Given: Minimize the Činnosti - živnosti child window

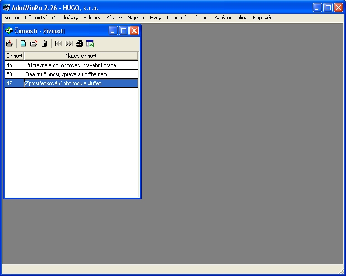Looking at the screenshot, I should coord(113,31).
